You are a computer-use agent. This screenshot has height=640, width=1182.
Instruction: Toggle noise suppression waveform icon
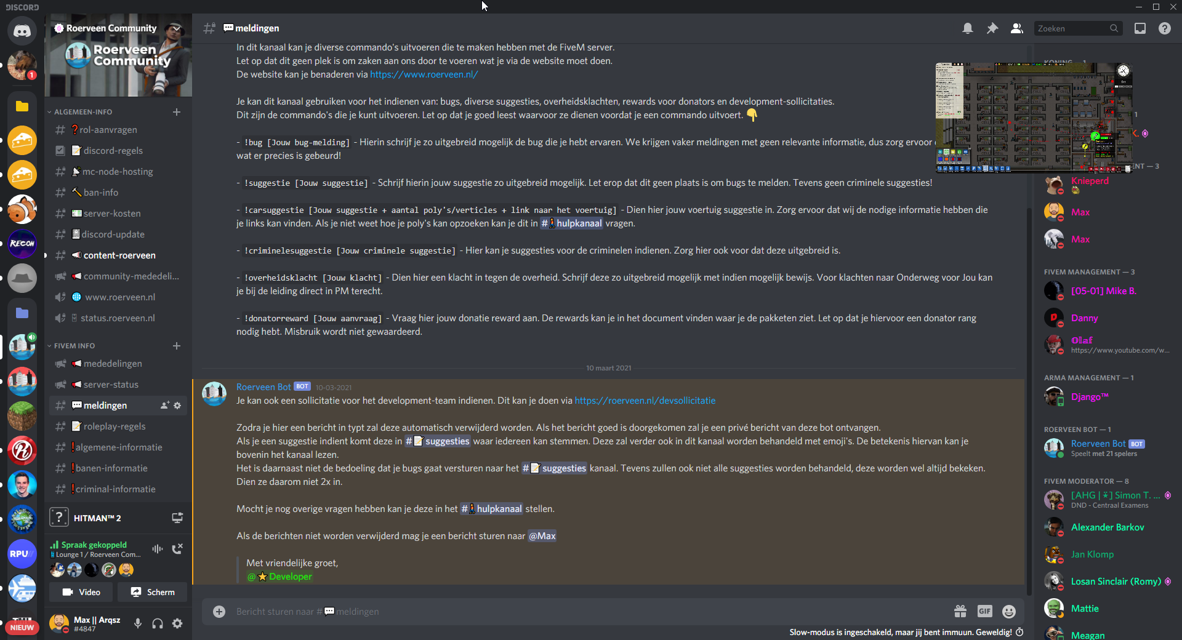158,548
